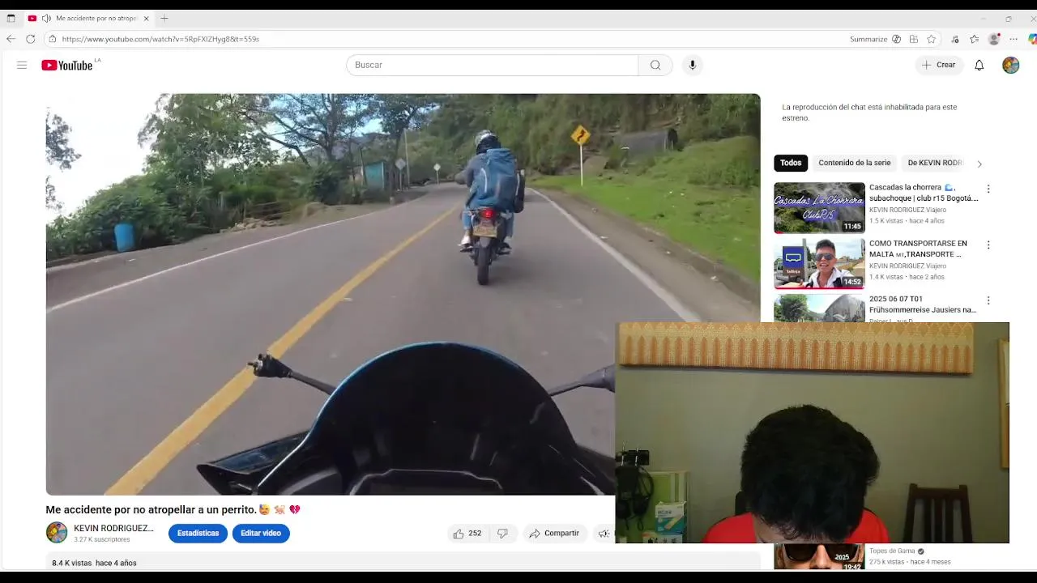This screenshot has height=583, width=1037.
Task: Open the YouTube hamburger guide menu
Action: click(x=22, y=65)
